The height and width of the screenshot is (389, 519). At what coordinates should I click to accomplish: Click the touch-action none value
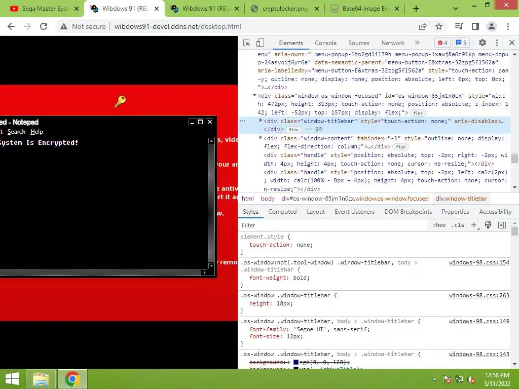pos(305,245)
